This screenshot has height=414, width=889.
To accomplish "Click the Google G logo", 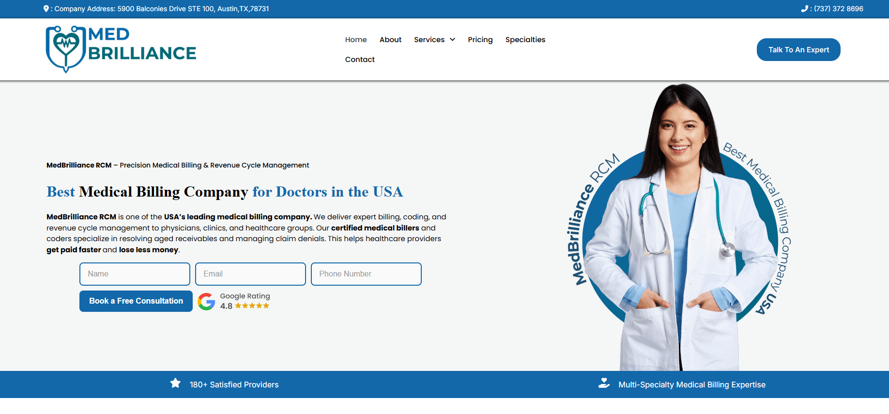I will (206, 301).
